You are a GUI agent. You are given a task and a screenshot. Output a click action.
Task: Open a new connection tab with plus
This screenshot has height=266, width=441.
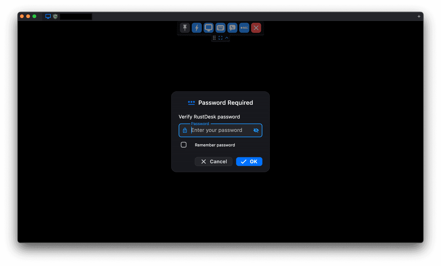419,16
